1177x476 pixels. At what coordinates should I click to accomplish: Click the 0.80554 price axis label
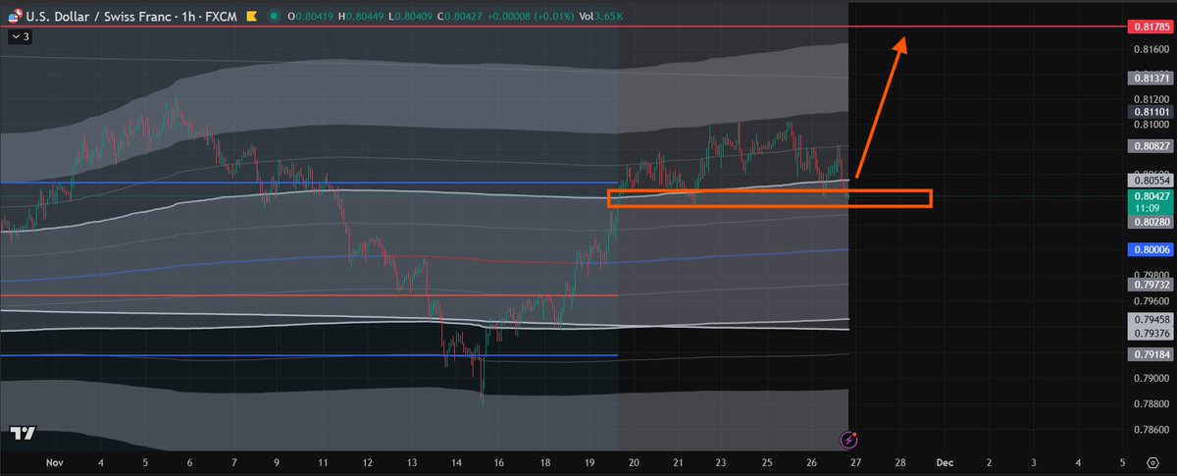click(x=1149, y=181)
